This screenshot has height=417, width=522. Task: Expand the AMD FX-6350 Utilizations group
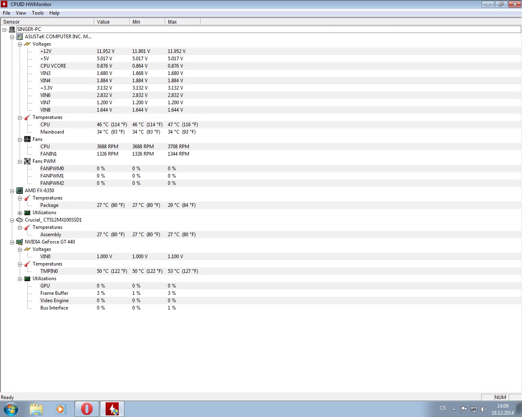pyautogui.click(x=20, y=213)
